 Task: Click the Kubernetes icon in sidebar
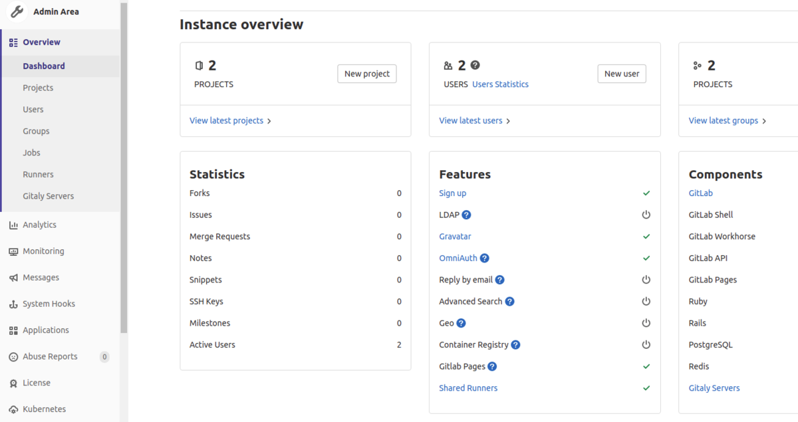click(x=13, y=409)
